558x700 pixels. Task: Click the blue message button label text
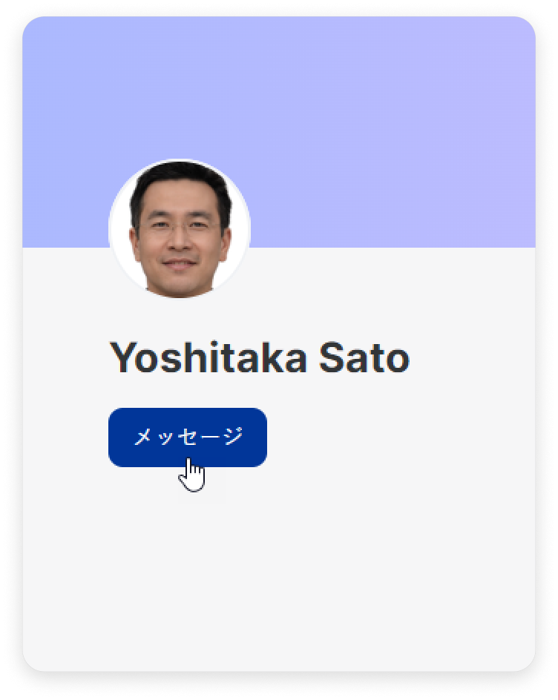(188, 436)
